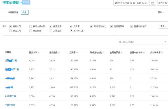Expand the 展开 search terms panel
This screenshot has height=109, width=168.
pyautogui.click(x=161, y=12)
